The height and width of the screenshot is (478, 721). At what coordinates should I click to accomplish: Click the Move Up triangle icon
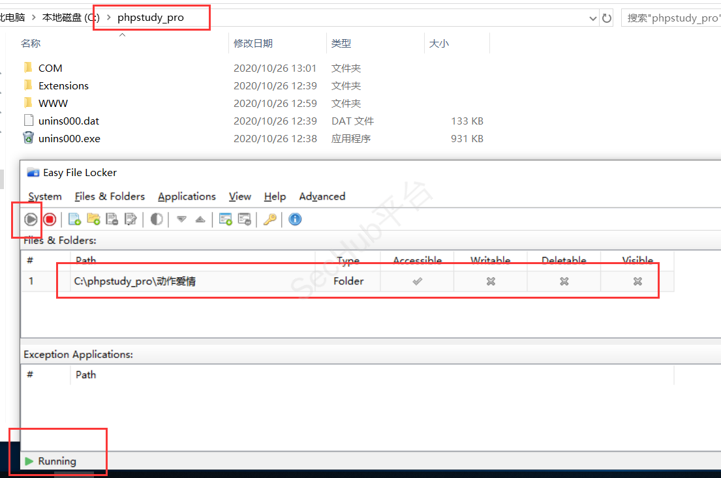(200, 219)
